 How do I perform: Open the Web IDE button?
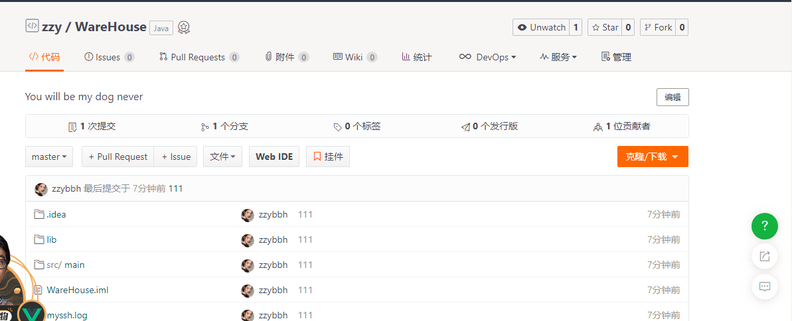pyautogui.click(x=274, y=157)
